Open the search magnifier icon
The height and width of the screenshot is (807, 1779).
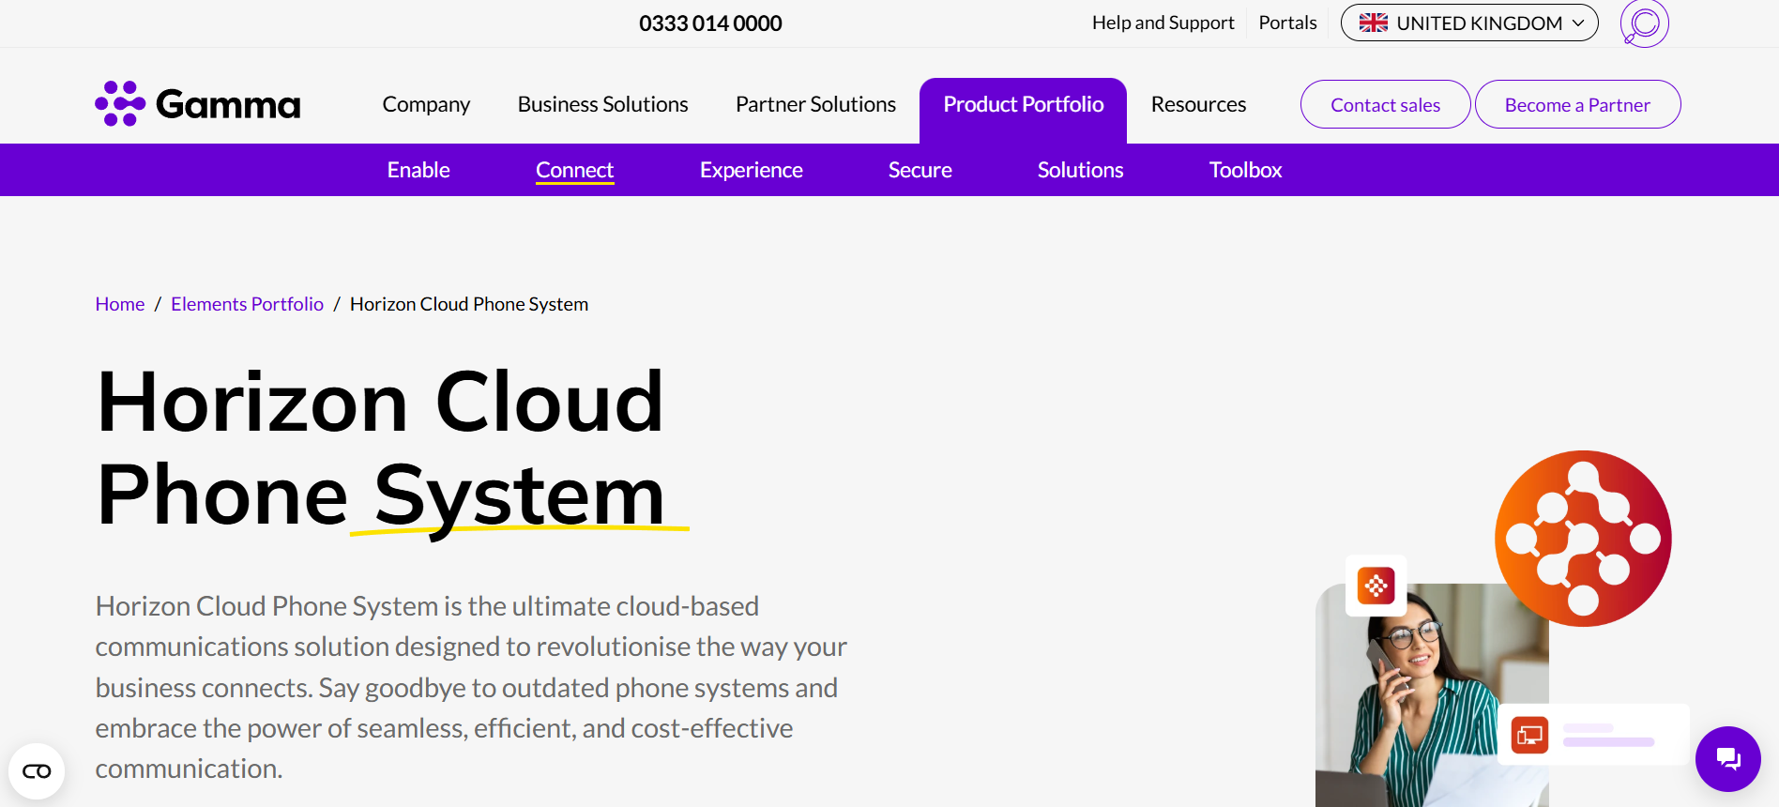[1644, 23]
